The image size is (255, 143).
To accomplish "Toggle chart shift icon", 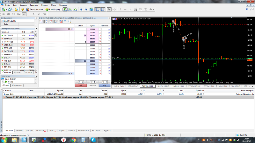I will (x=103, y=10).
